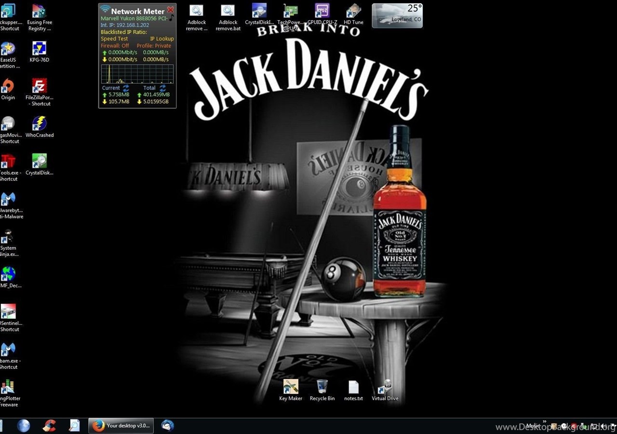This screenshot has height=434, width=617.
Task: Open the CPUID CPU-Z desktop shortcut
Action: coord(322,11)
